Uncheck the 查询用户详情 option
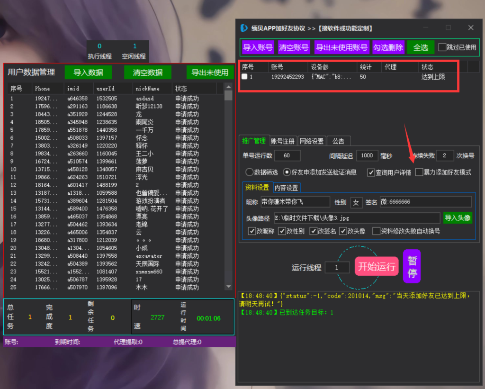 tap(371, 172)
